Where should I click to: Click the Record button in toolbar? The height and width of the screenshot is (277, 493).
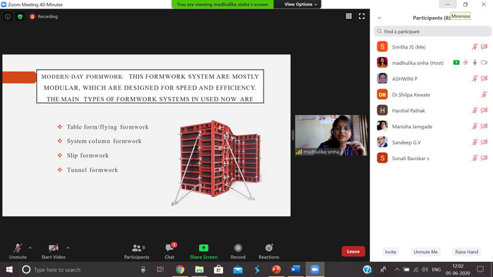coord(238,251)
